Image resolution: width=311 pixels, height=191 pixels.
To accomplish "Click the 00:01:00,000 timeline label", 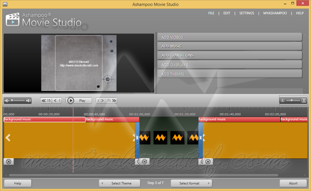I will (139, 114).
